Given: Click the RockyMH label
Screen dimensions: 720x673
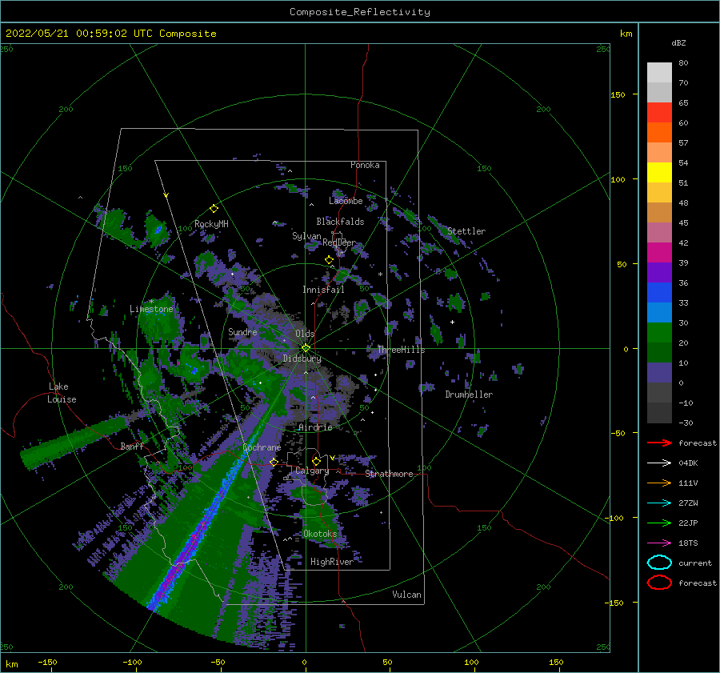Looking at the screenshot, I should click(211, 224).
